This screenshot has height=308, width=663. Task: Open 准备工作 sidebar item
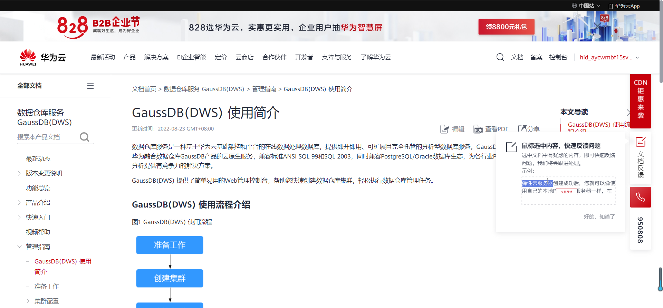point(47,287)
